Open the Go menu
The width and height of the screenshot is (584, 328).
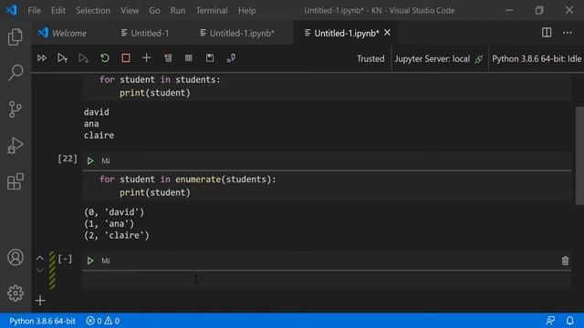(x=154, y=10)
